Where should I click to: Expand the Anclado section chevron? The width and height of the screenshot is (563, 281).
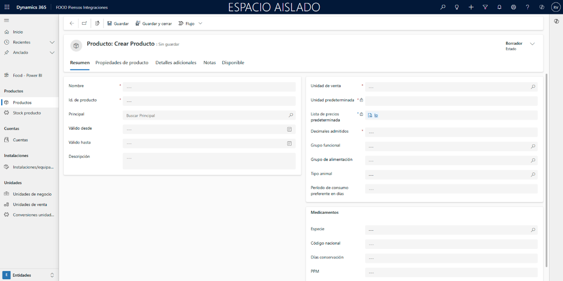point(52,53)
